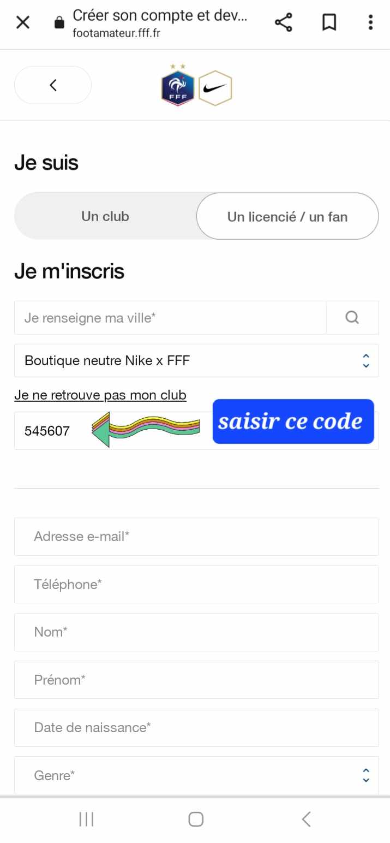Click the city search magnifier icon
Screen dimensions: 390x843
coord(352,317)
